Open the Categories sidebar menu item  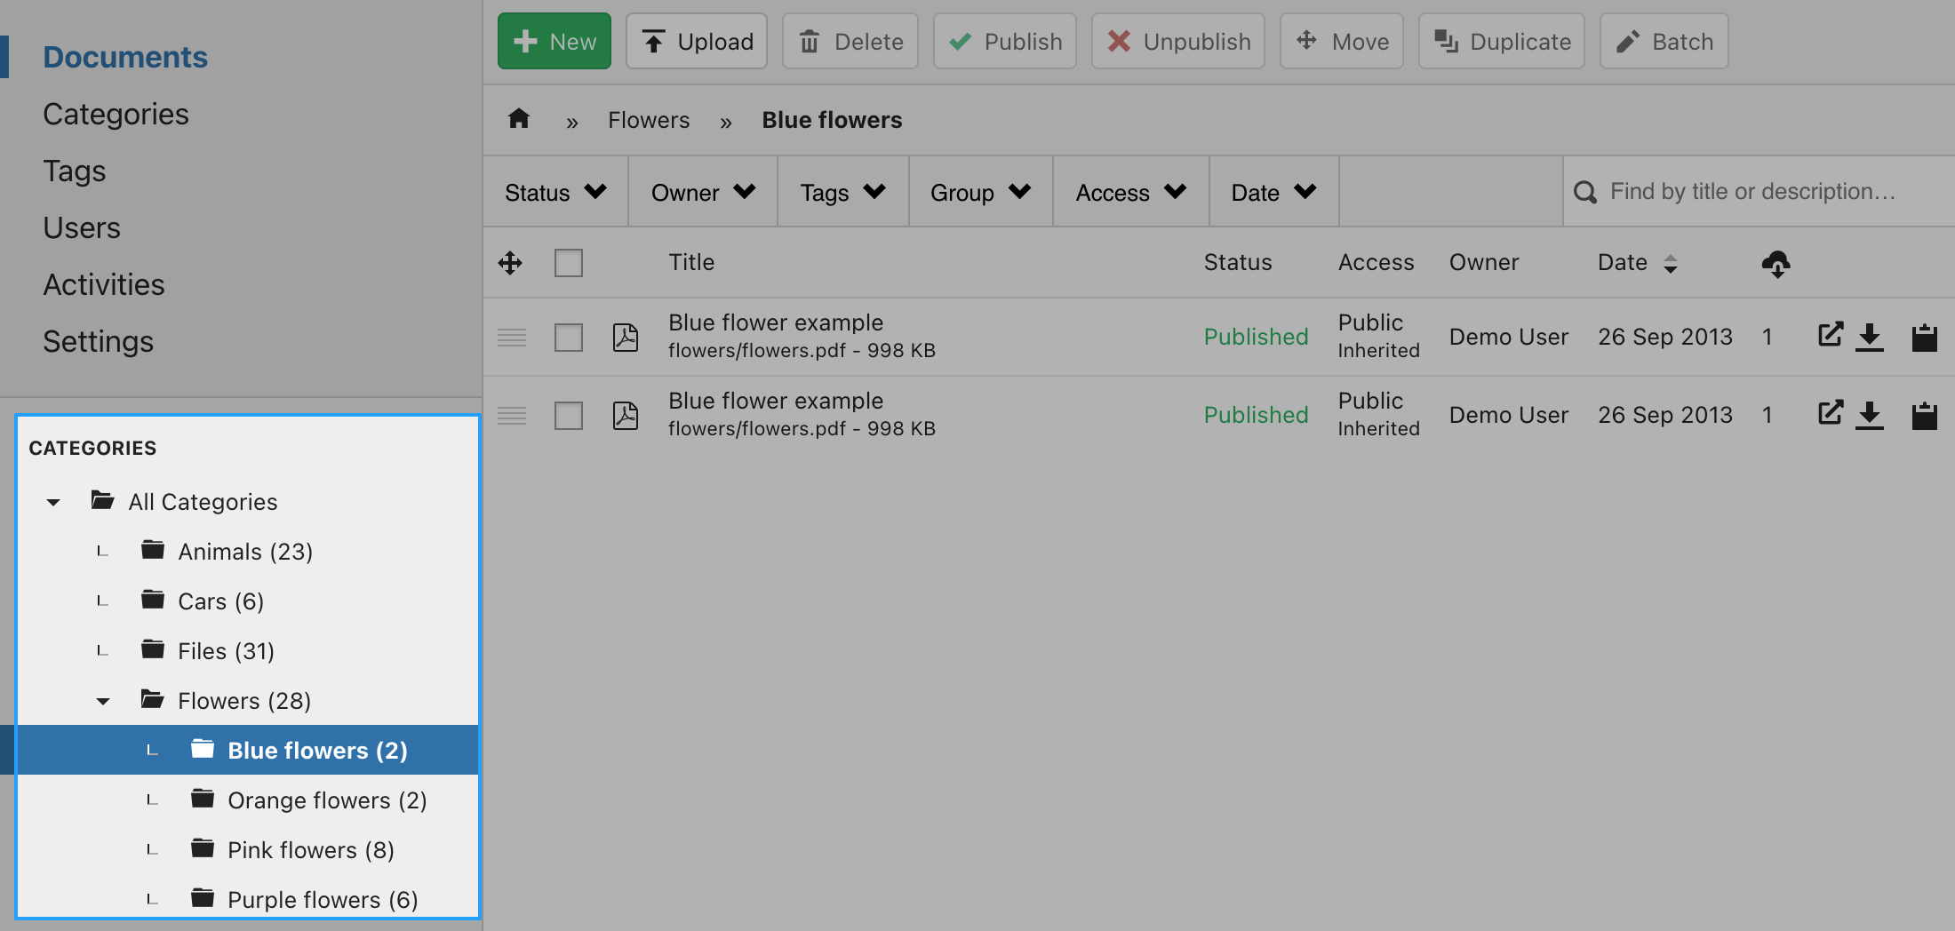point(116,114)
